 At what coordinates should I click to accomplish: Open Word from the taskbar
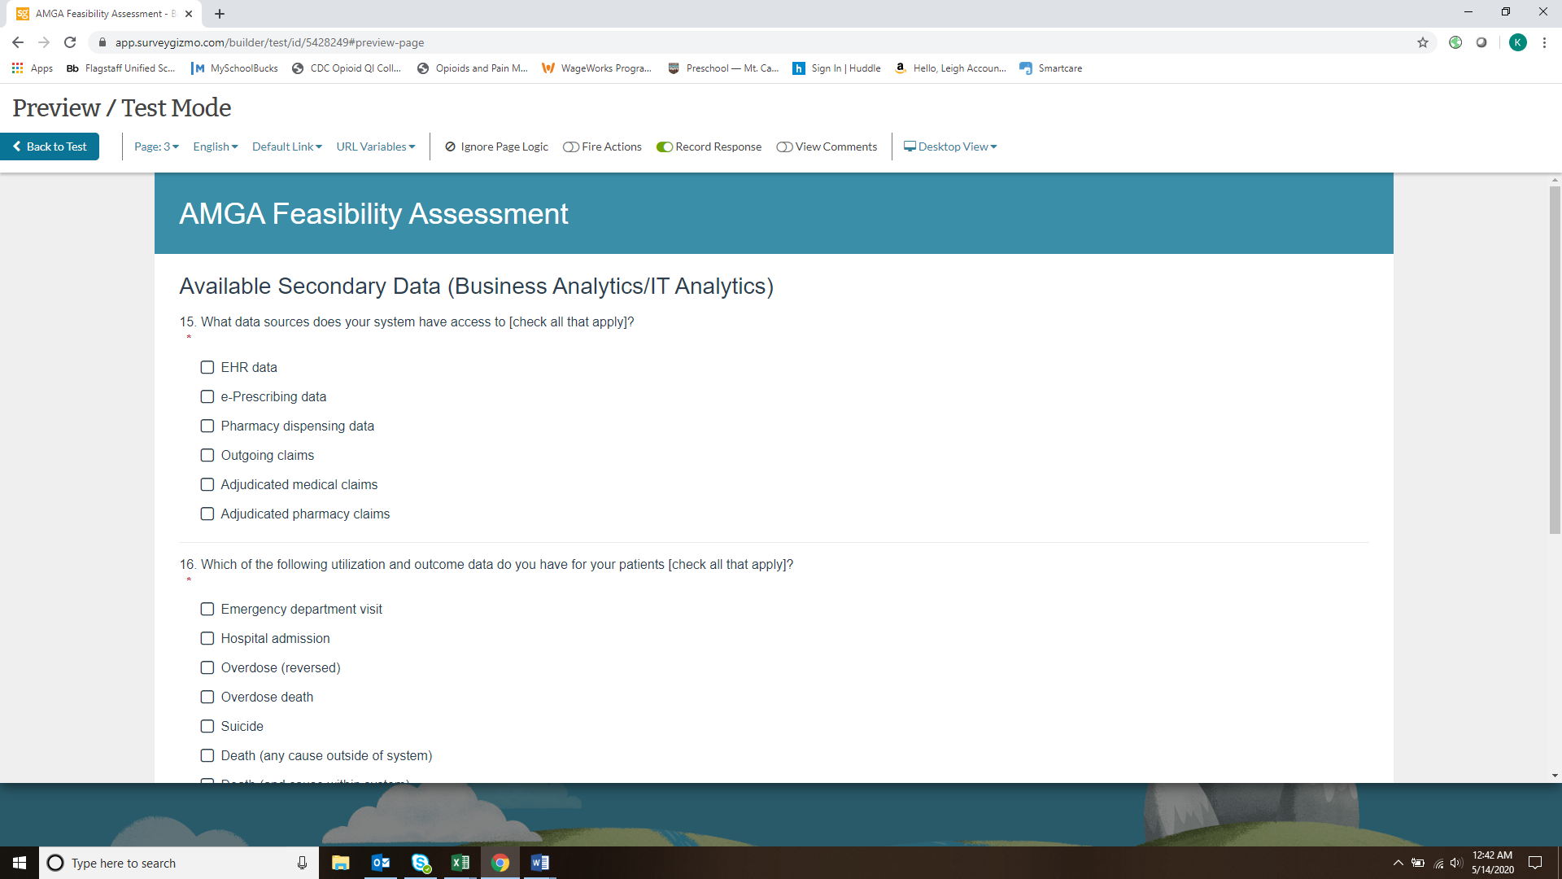(x=539, y=863)
